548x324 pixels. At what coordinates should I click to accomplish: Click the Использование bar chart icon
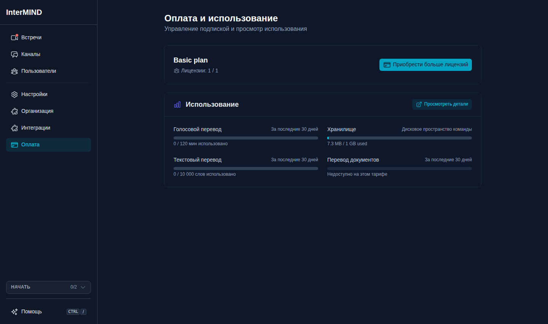click(x=177, y=104)
